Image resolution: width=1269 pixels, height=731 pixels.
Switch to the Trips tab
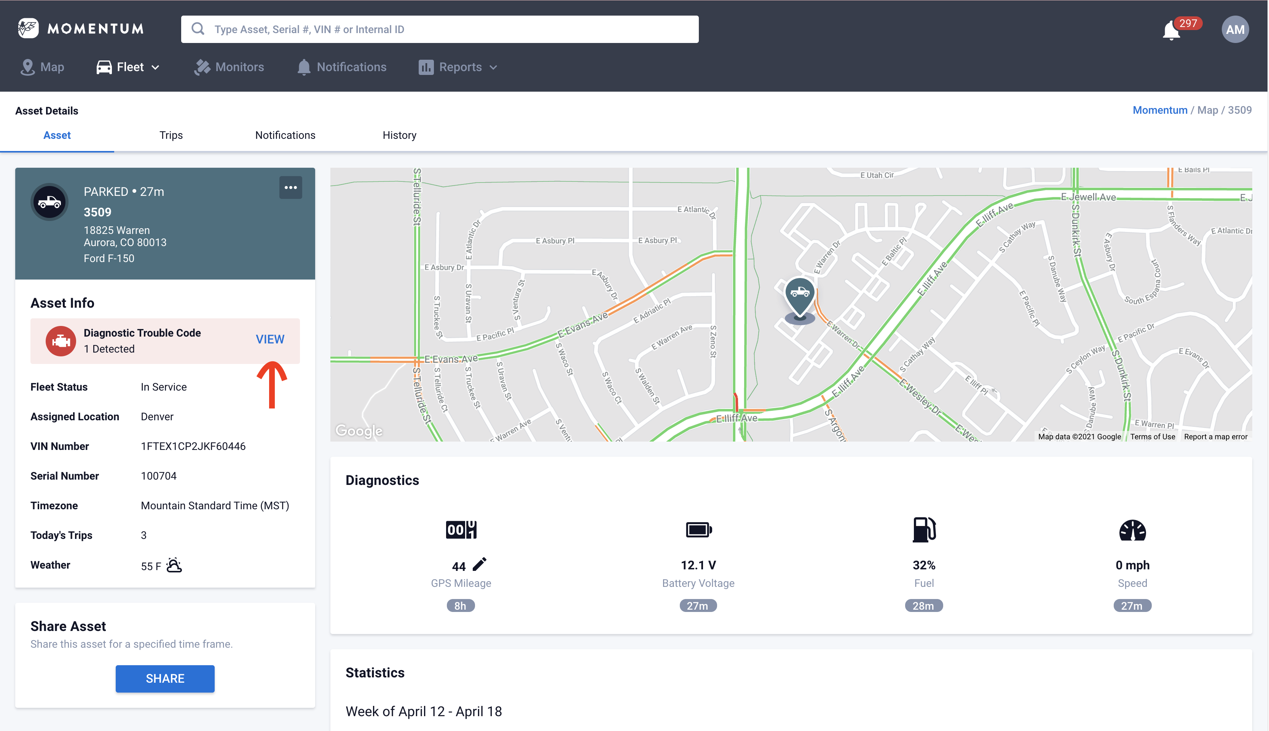tap(171, 135)
